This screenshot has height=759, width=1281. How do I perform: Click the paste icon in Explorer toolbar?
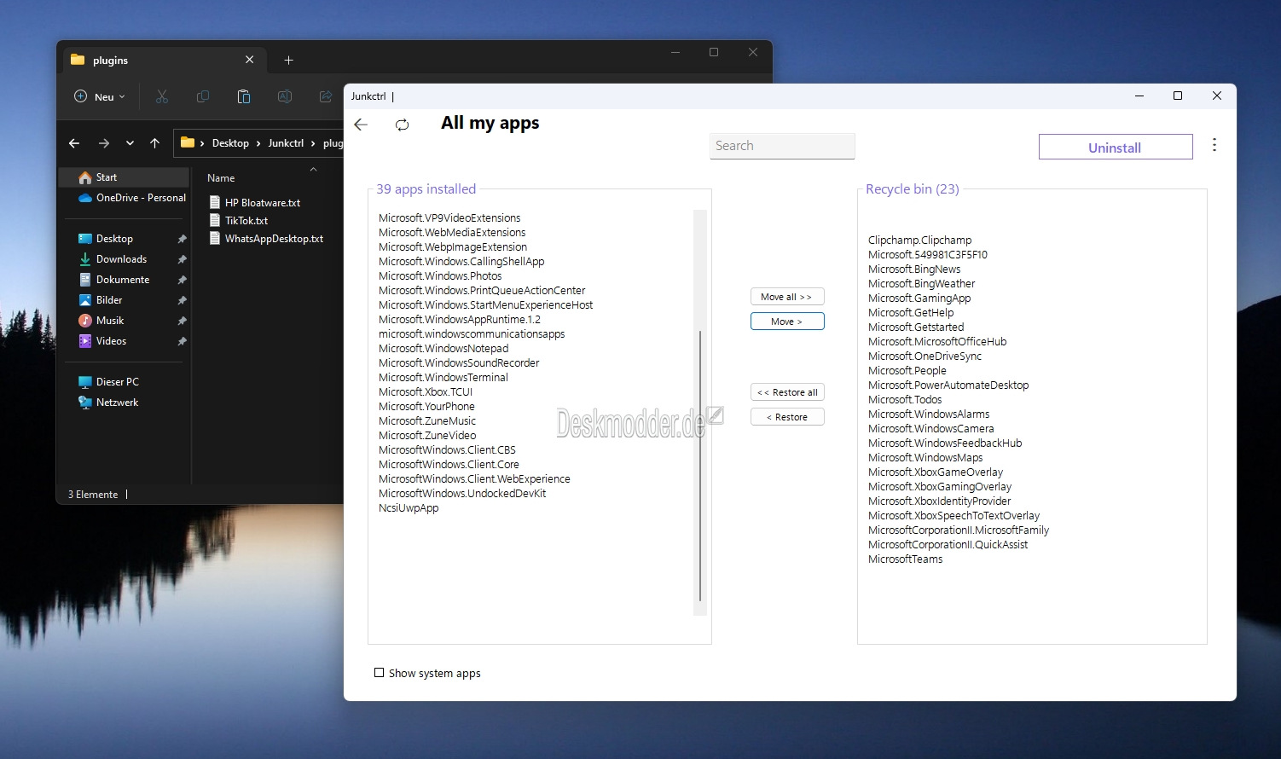(x=244, y=96)
